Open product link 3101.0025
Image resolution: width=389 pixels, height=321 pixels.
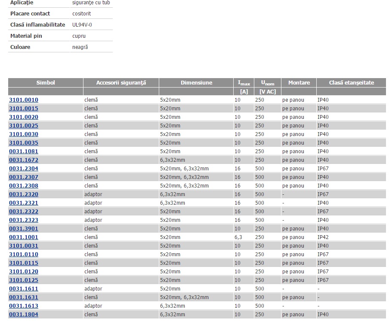[x=24, y=126]
